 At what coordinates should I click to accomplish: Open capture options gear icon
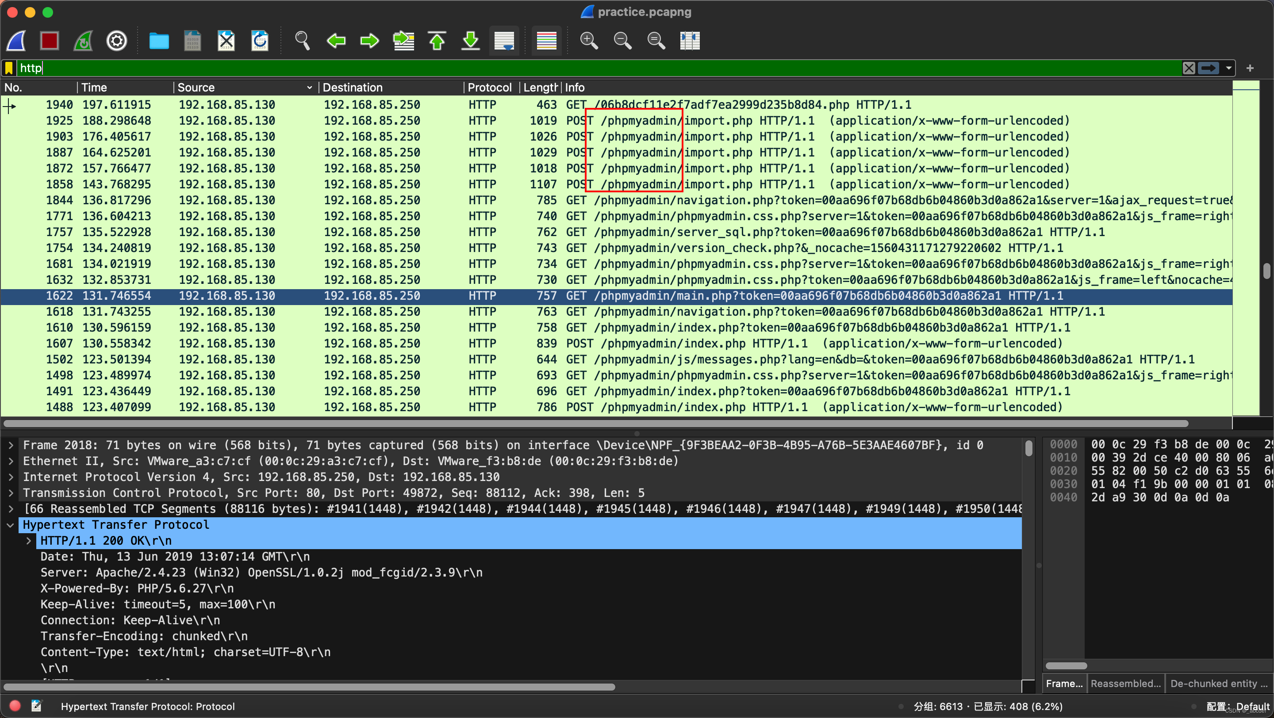(x=117, y=41)
